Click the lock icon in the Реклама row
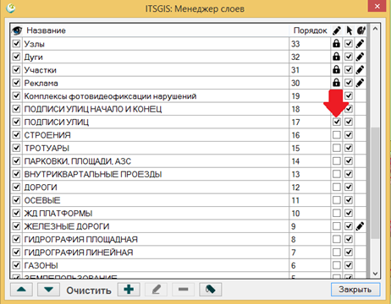This screenshot has width=391, height=304. 336,83
